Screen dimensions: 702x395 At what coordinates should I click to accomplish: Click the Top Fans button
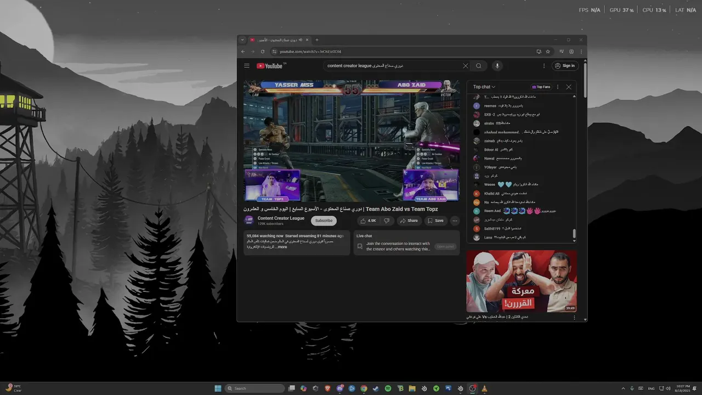pos(541,87)
